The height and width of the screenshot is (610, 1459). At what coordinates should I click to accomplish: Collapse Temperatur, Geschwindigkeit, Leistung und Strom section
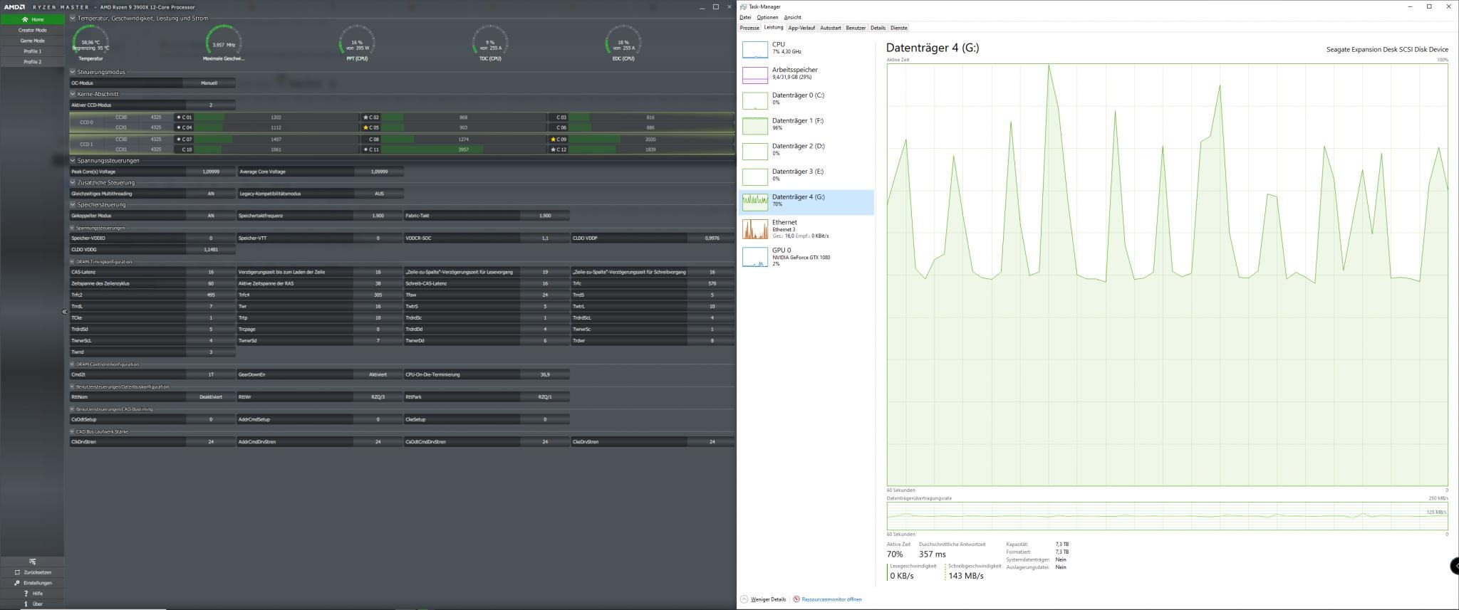pyautogui.click(x=73, y=19)
